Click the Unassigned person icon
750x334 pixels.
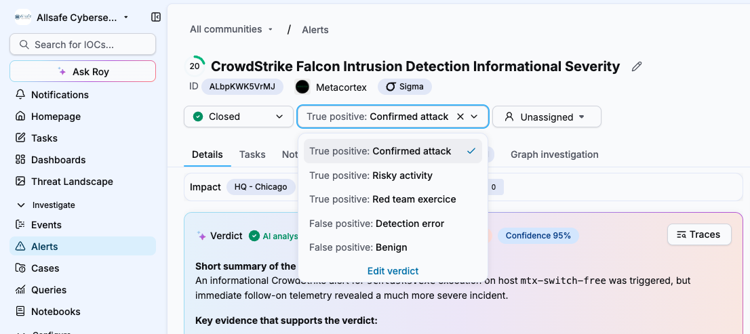509,117
